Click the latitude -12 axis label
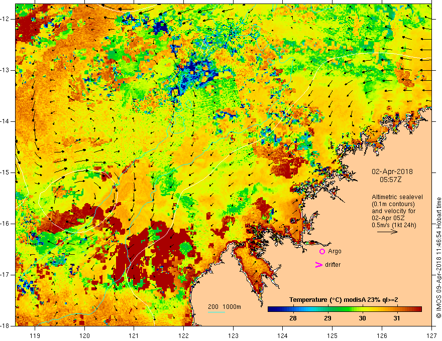 coord(6,19)
